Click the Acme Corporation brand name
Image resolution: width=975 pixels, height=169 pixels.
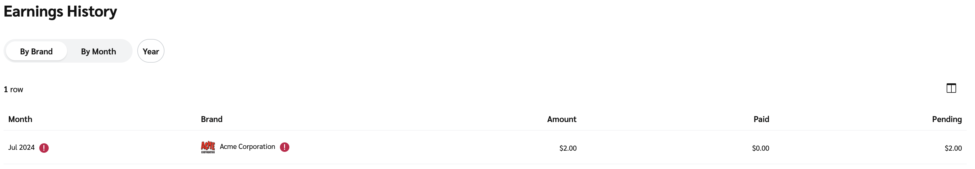tap(247, 147)
